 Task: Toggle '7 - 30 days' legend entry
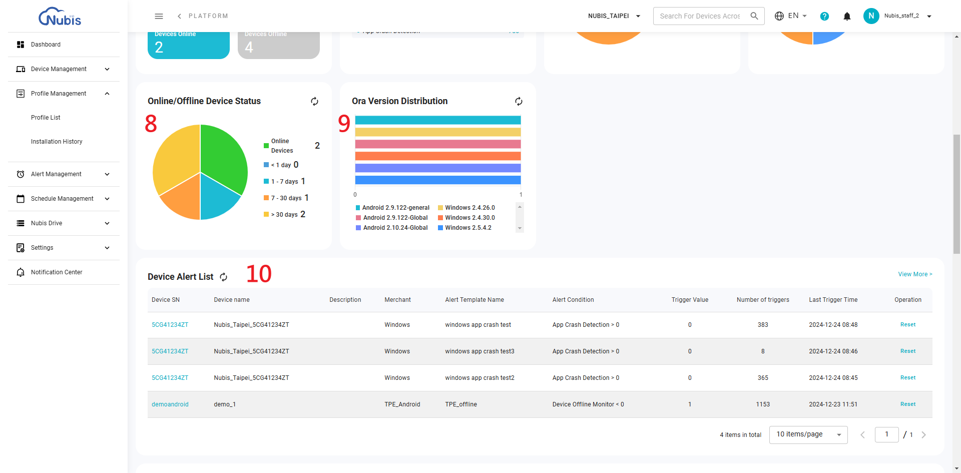286,198
